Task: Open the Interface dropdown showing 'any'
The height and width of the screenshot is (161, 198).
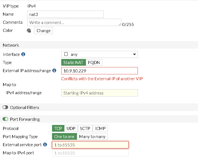Action: (99, 55)
